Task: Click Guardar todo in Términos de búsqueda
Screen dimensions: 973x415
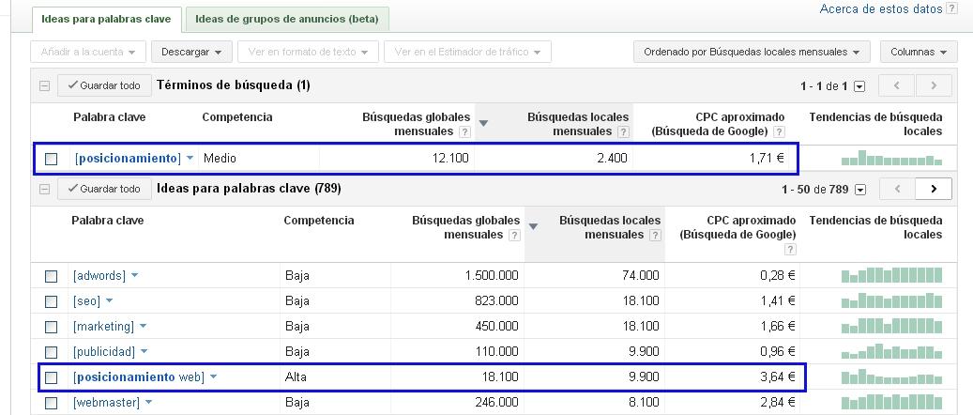Action: coord(104,85)
